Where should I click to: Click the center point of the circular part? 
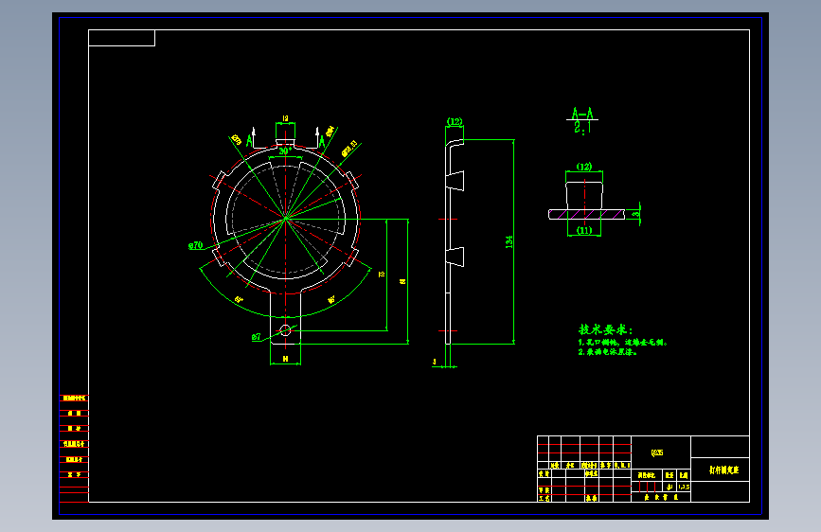pyautogui.click(x=285, y=219)
